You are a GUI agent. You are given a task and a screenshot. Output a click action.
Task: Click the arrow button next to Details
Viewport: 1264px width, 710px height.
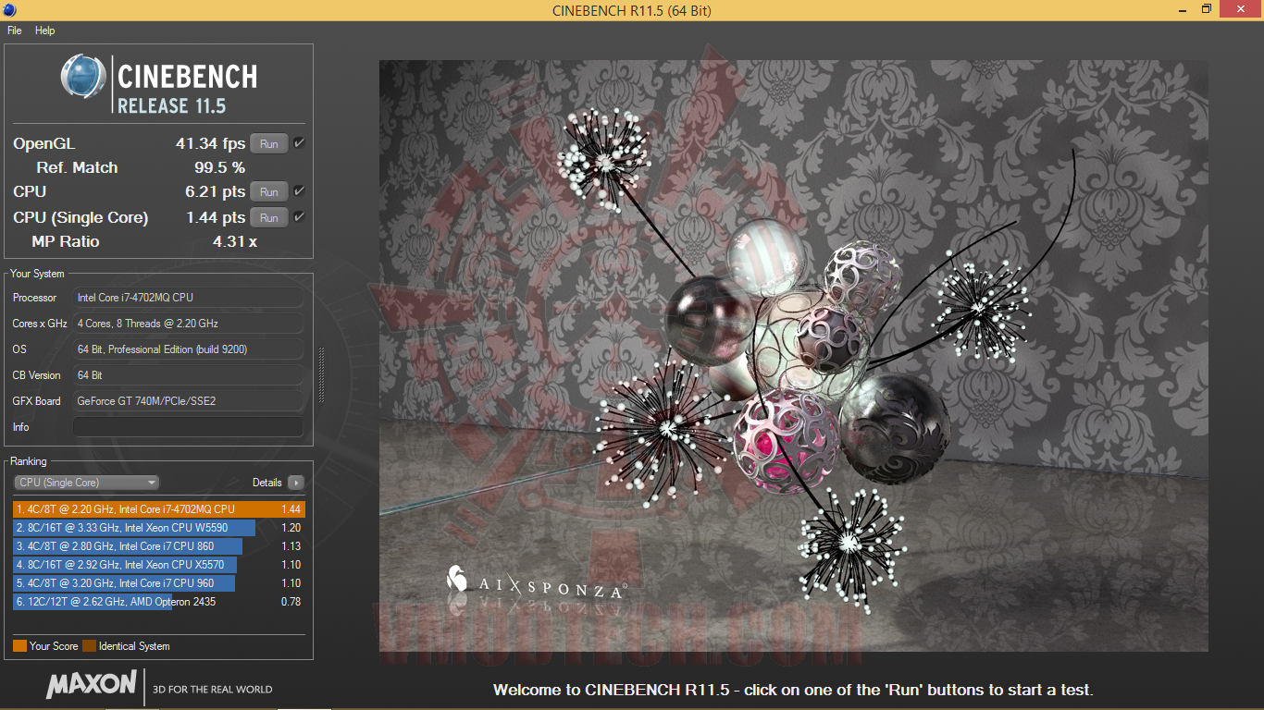click(x=295, y=483)
